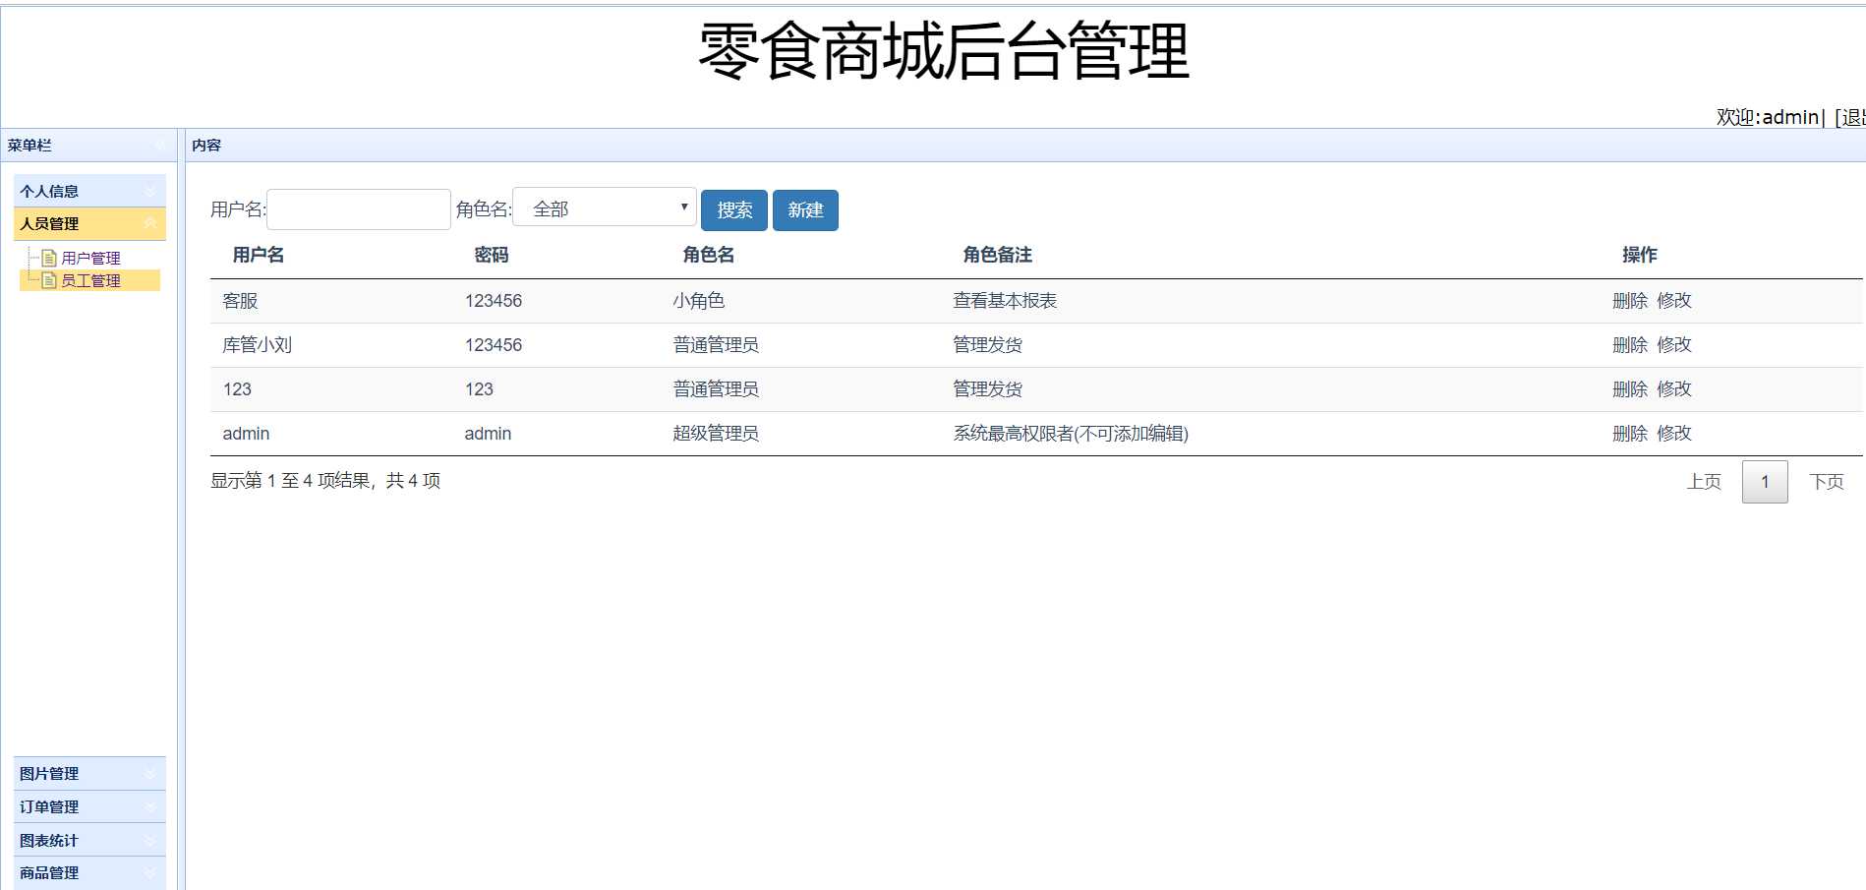Click the 内容 panel header

click(x=206, y=146)
